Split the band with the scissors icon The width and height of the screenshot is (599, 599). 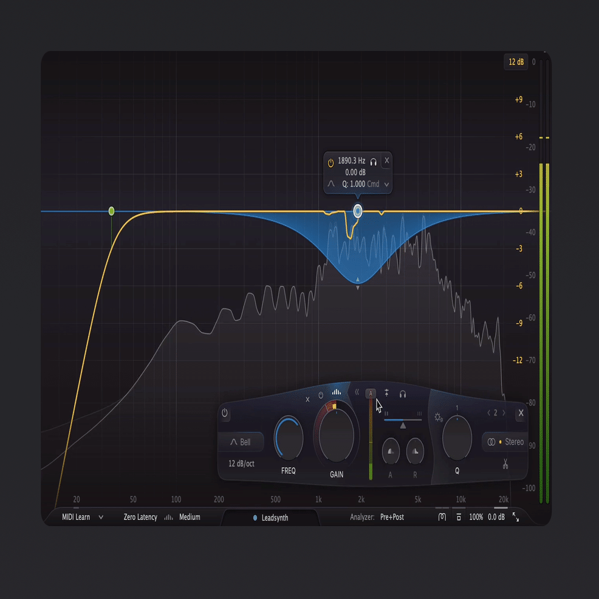coord(505,464)
